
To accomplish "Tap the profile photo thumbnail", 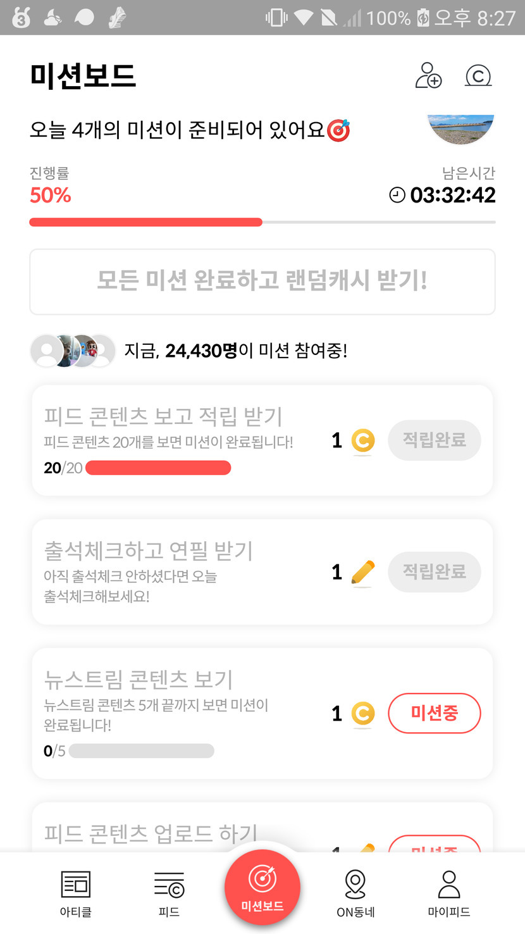I will point(460,128).
